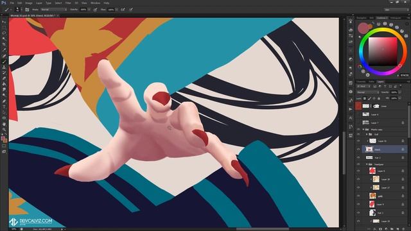Click the large pink color circle
Viewport: 411px width, 231px height.
(363, 28)
